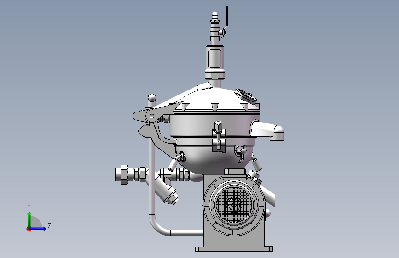Select the ribbed hose barb fitting on top
399x258 pixels.
tap(215, 16)
